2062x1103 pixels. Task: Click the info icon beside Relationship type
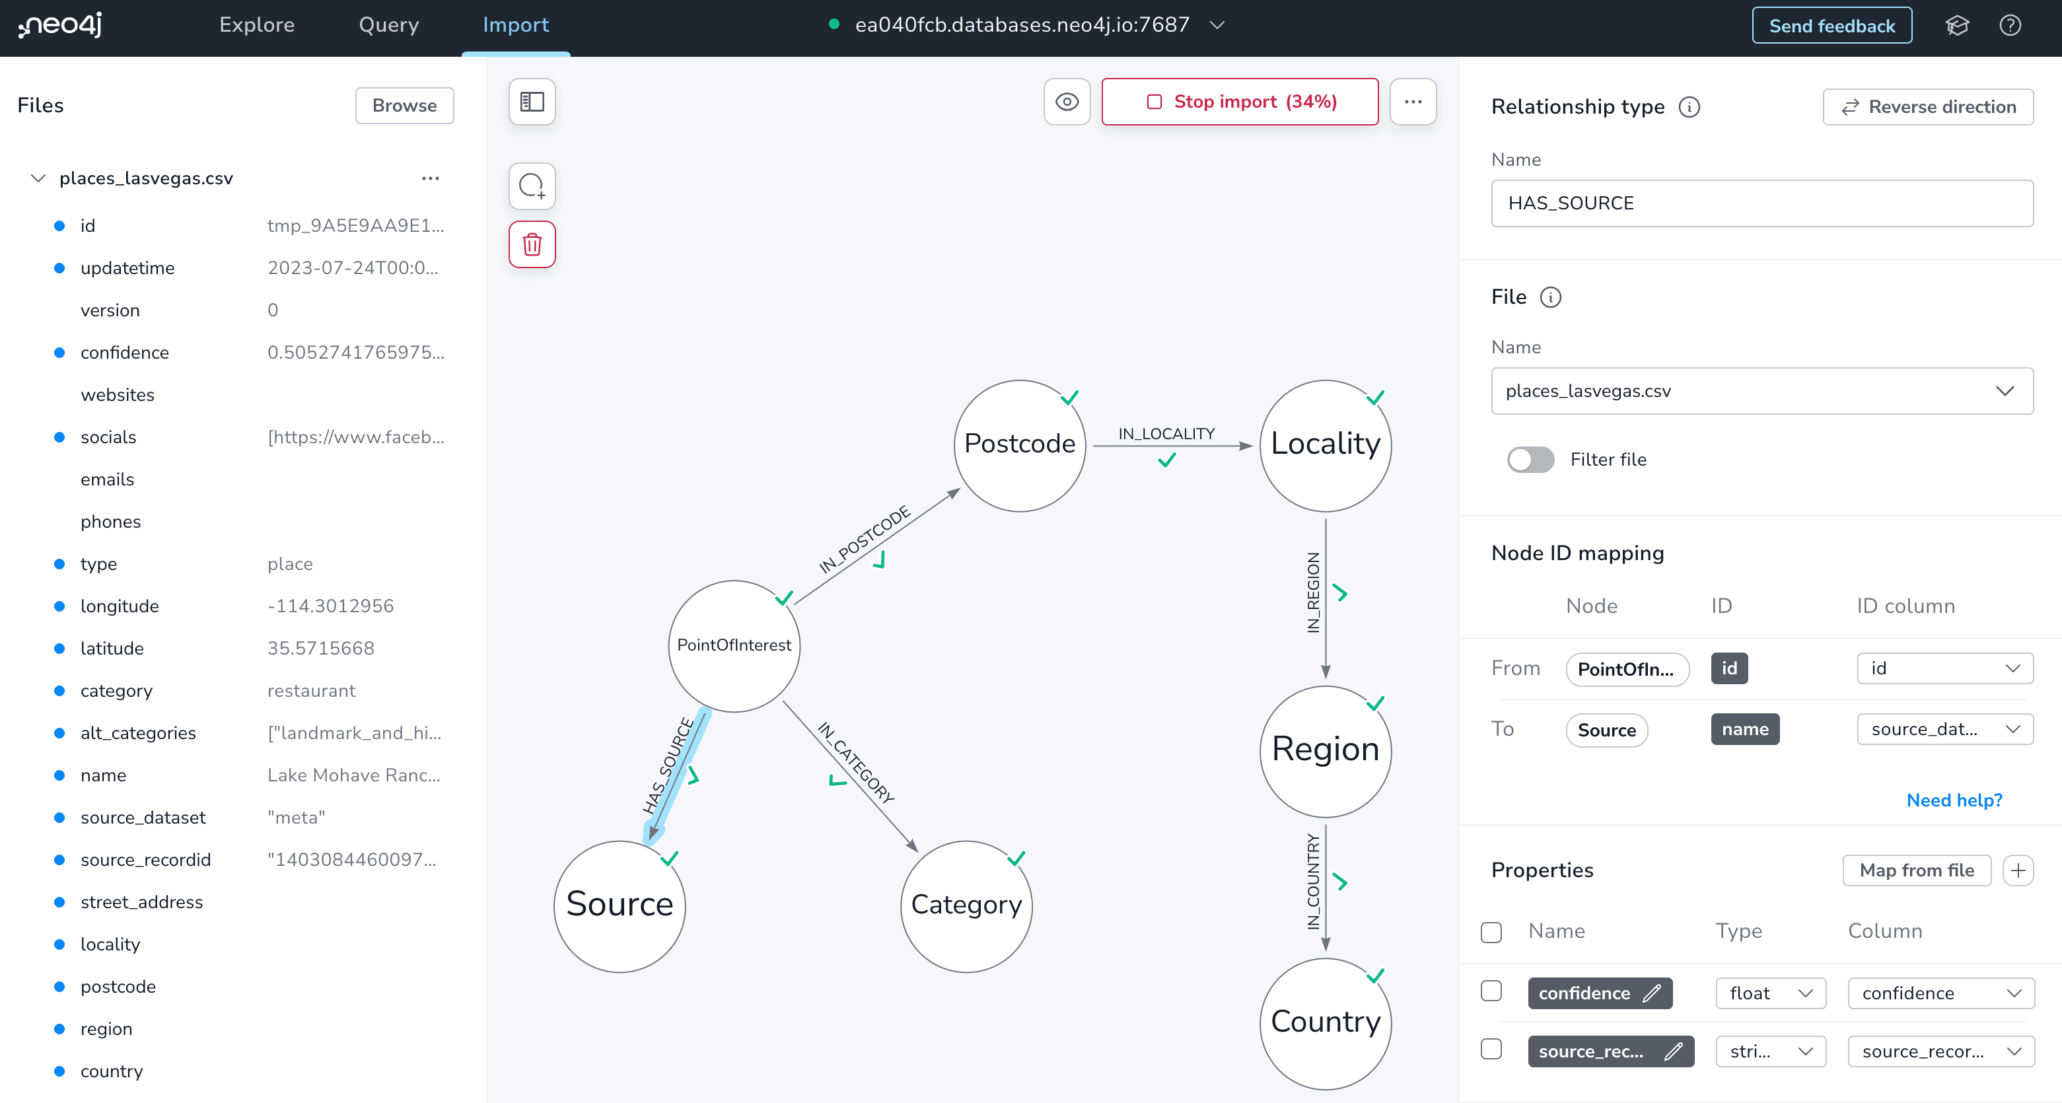[1689, 107]
